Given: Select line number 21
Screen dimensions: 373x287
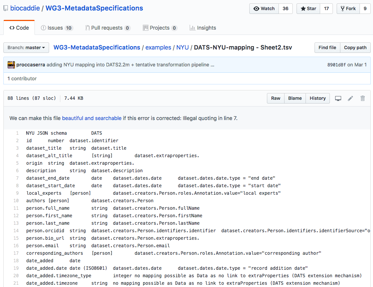Looking at the screenshot, I should tap(16, 283).
